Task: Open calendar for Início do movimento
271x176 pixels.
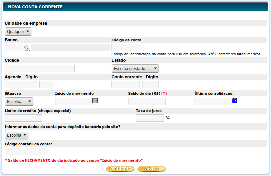Action: [x=95, y=100]
